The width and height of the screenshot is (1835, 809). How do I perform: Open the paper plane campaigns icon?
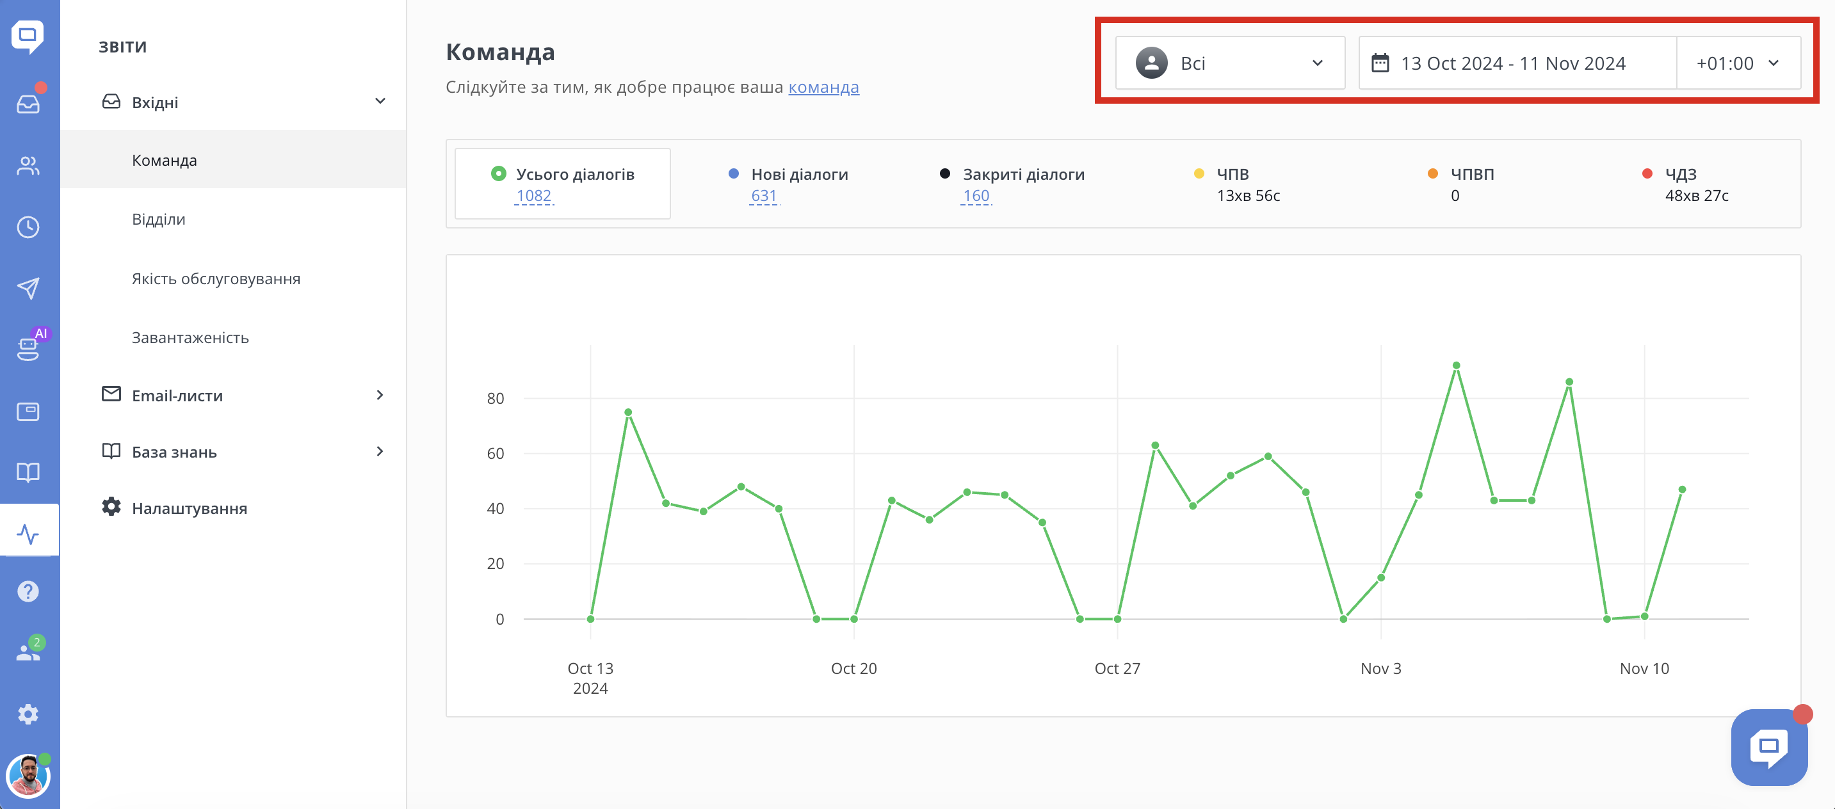[x=29, y=289]
